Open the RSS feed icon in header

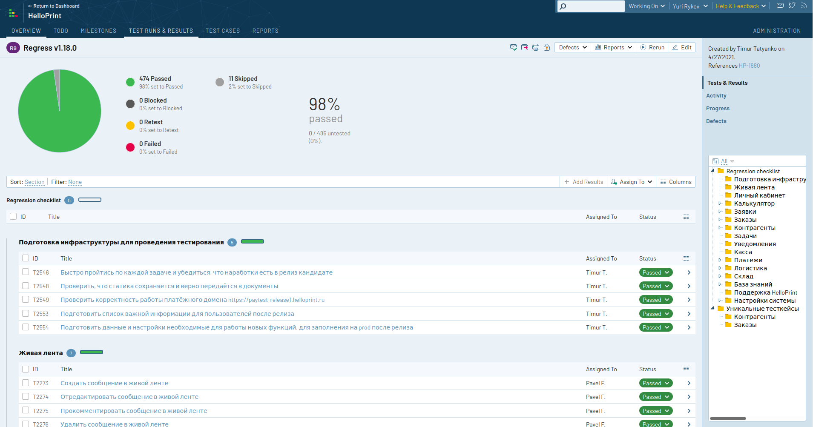(x=804, y=6)
